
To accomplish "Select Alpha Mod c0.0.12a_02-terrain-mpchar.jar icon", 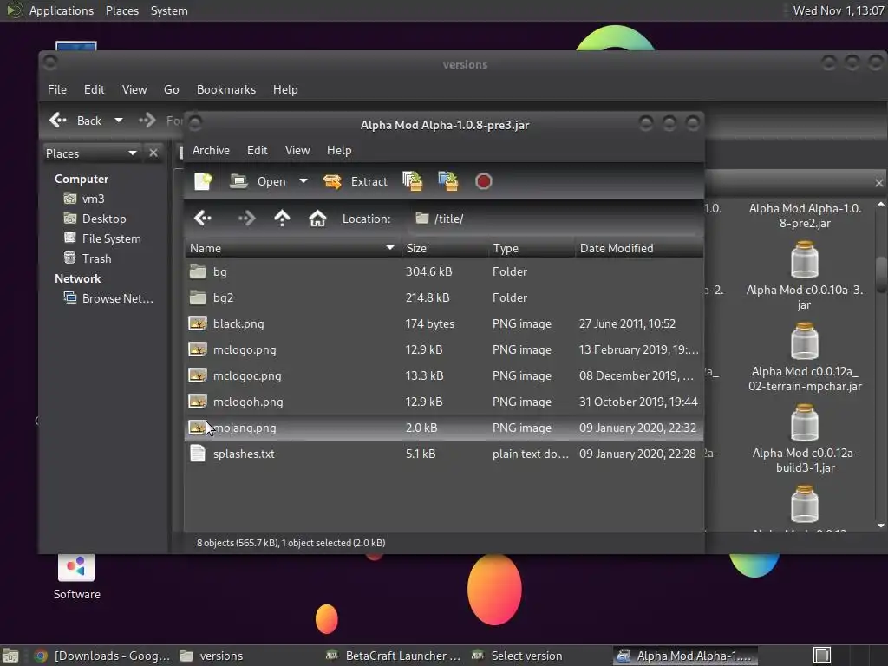I will [x=804, y=341].
